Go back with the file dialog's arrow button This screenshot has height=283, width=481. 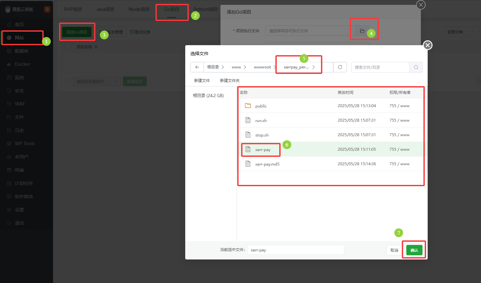pos(197,67)
